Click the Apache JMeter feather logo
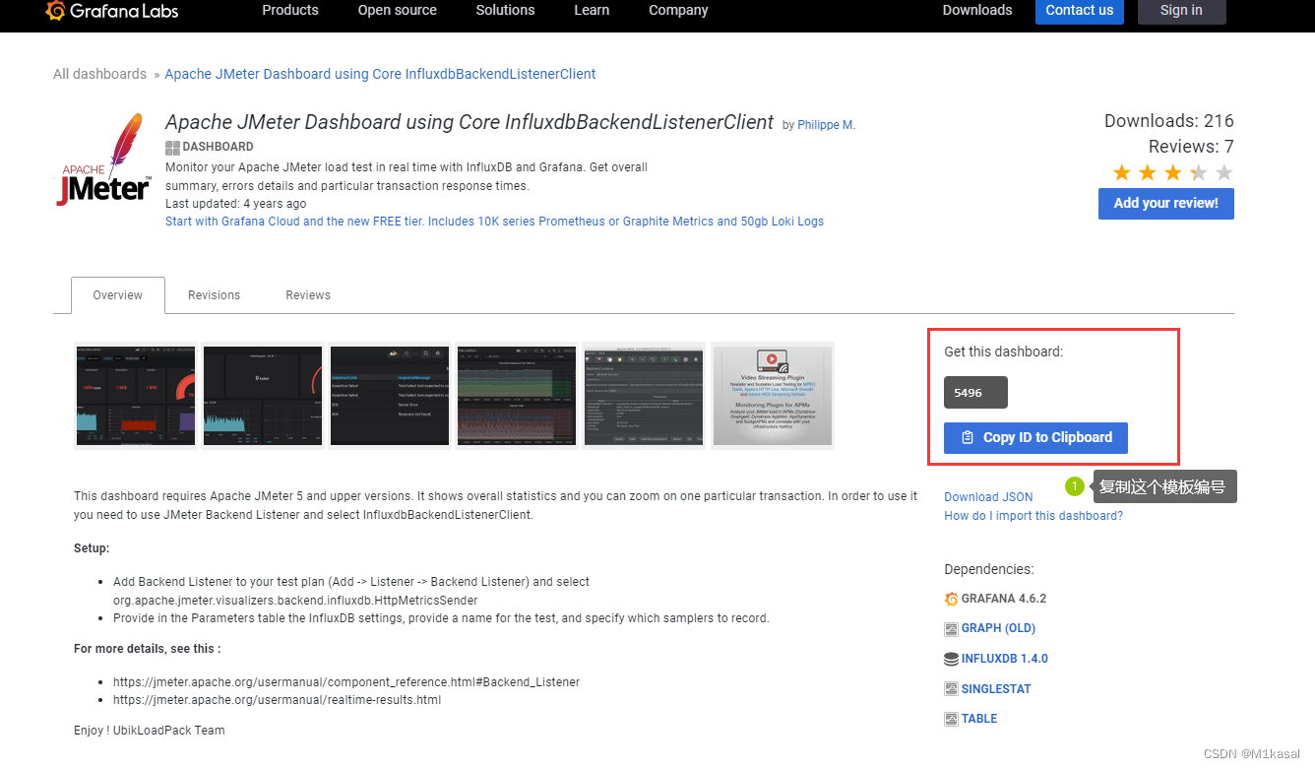 [101, 160]
